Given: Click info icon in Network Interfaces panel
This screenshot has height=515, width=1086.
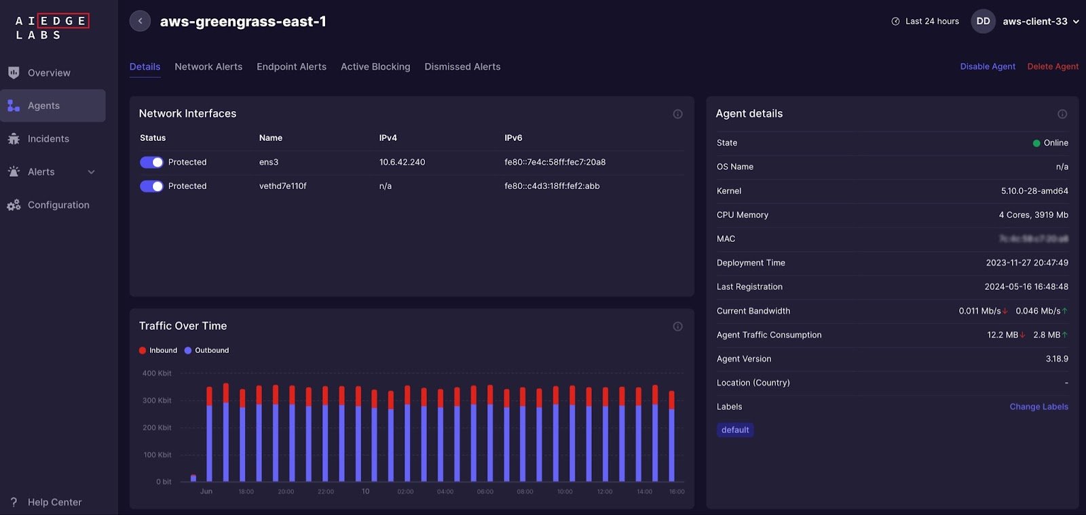Looking at the screenshot, I should coord(677,114).
